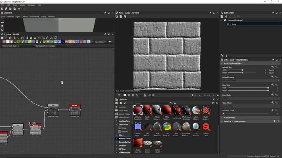
Task: Open the Tools menu
Action: [15, 5]
